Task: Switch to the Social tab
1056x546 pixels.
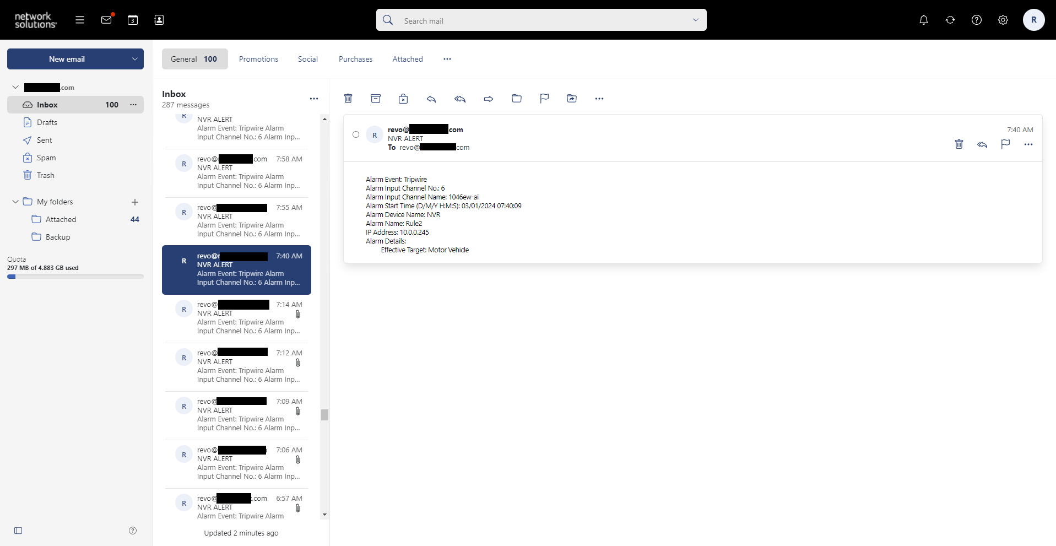Action: [308, 59]
